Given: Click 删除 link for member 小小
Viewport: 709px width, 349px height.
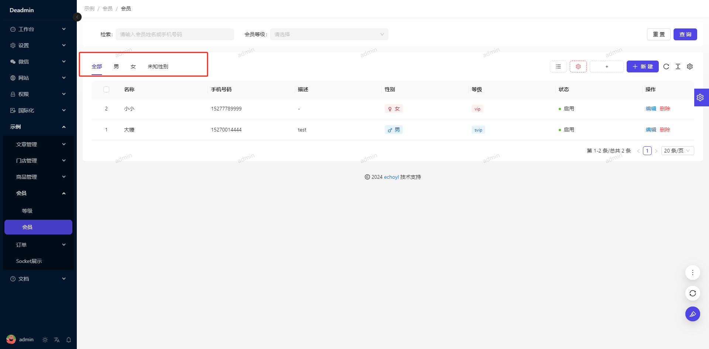Looking at the screenshot, I should 665,109.
